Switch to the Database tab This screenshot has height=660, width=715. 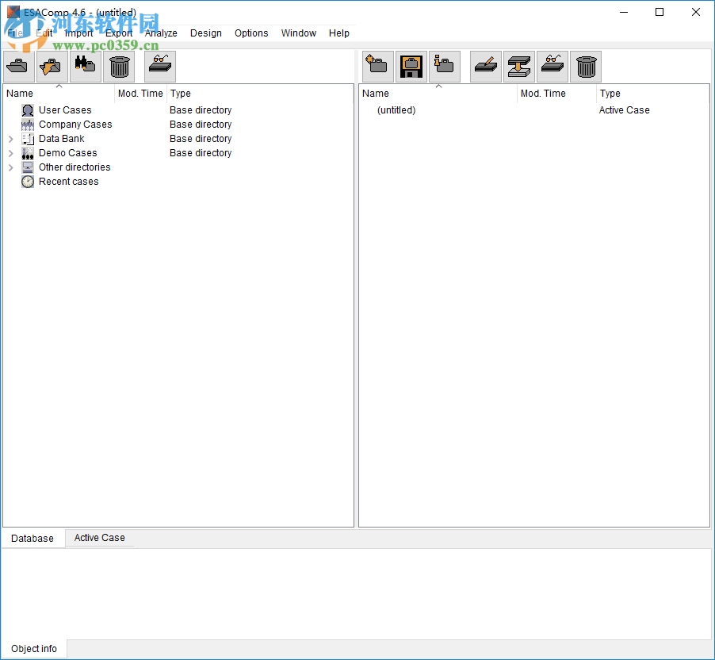click(32, 537)
